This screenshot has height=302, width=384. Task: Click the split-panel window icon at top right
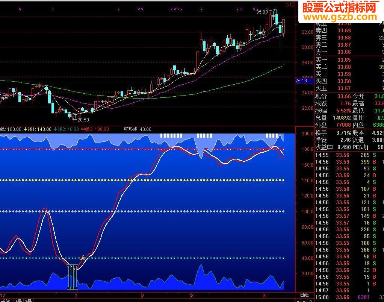292,5
